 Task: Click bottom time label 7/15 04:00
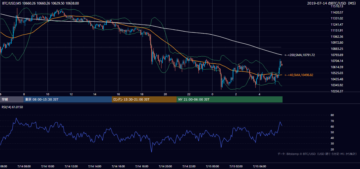coord(260,166)
